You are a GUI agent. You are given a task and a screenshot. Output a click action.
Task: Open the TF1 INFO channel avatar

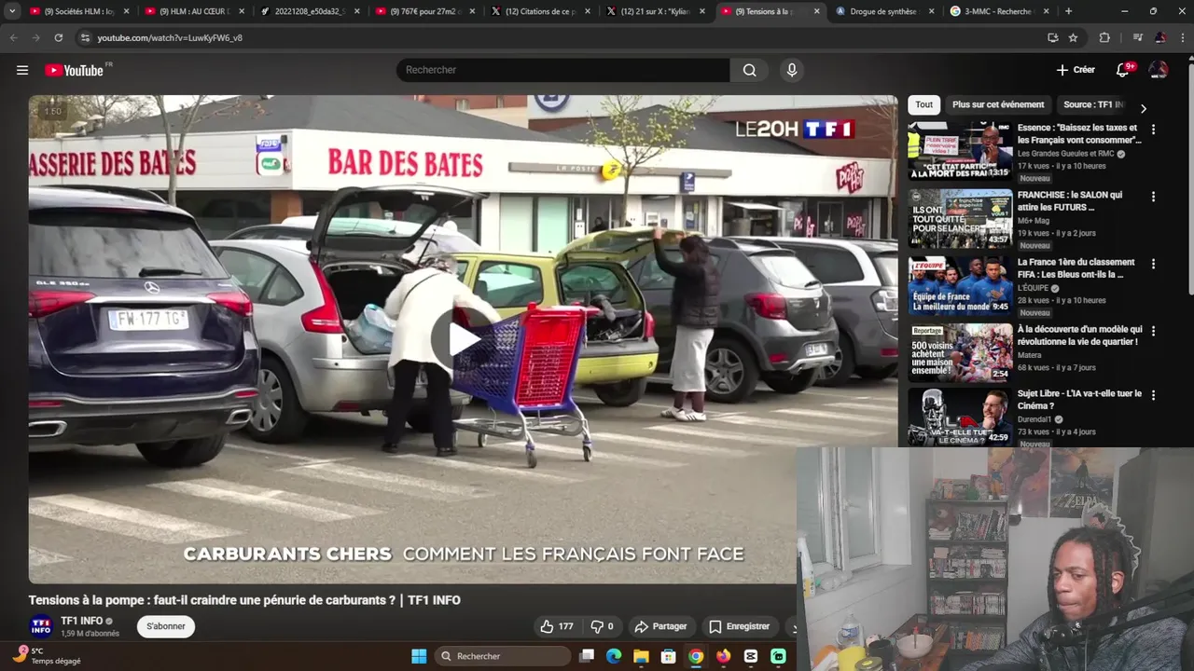pyautogui.click(x=41, y=626)
